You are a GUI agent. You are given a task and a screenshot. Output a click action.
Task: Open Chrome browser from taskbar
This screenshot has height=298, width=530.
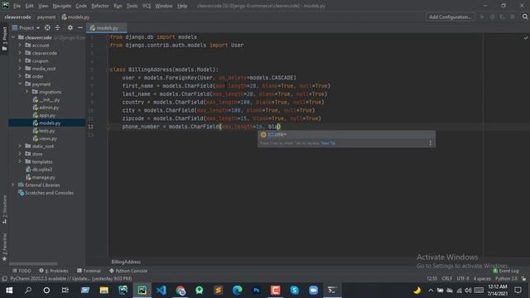point(181,291)
